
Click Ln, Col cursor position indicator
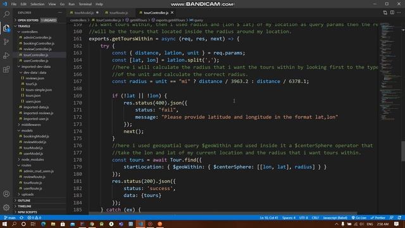269,218
